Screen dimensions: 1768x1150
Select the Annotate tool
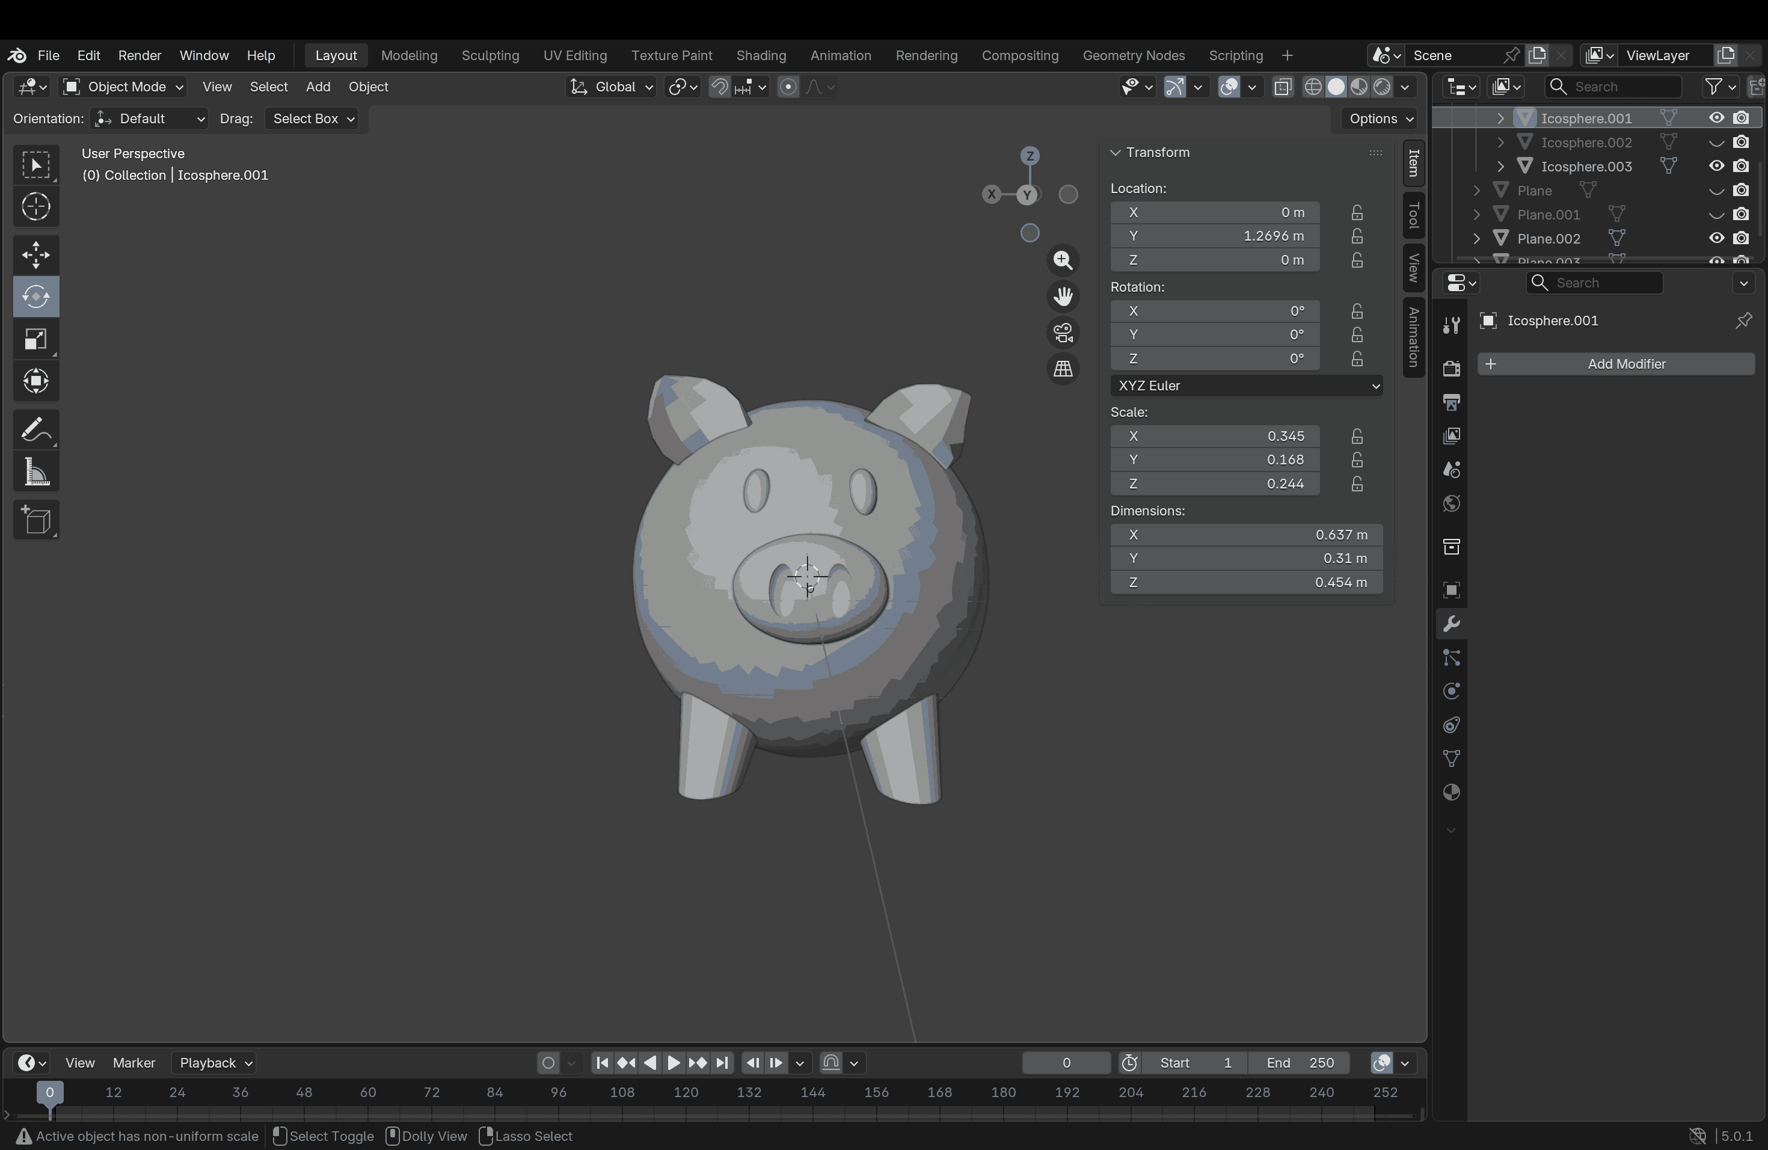pyautogui.click(x=35, y=430)
